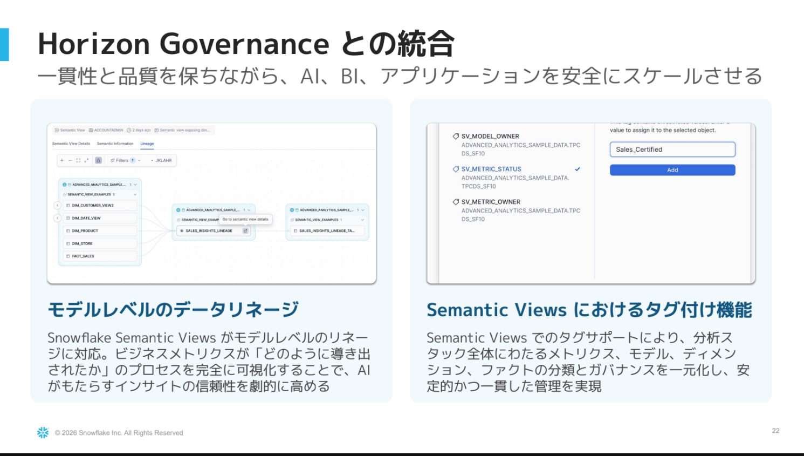Click the tag icon beside SV_METRIC_STATUS
Screen dimensions: 804x456
(456, 169)
